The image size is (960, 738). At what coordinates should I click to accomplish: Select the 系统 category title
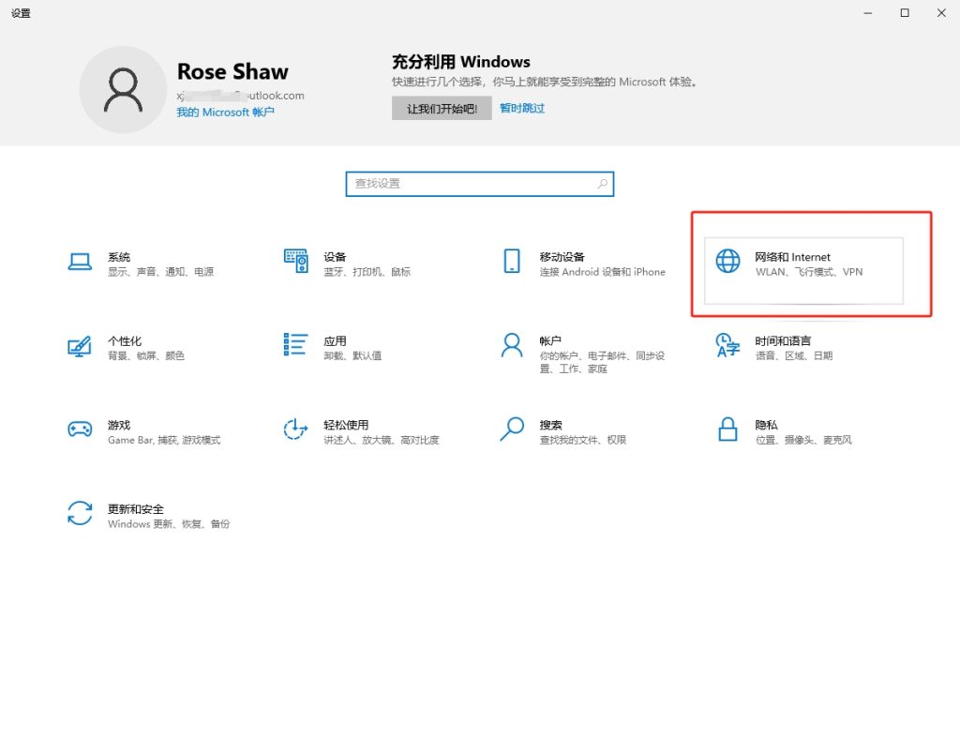tap(119, 257)
